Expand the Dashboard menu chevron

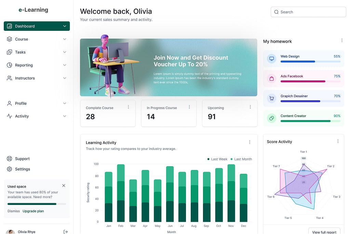65,26
